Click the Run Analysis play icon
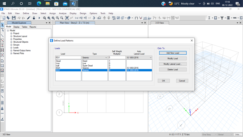243x137 pixels. pyautogui.click(x=39, y=18)
